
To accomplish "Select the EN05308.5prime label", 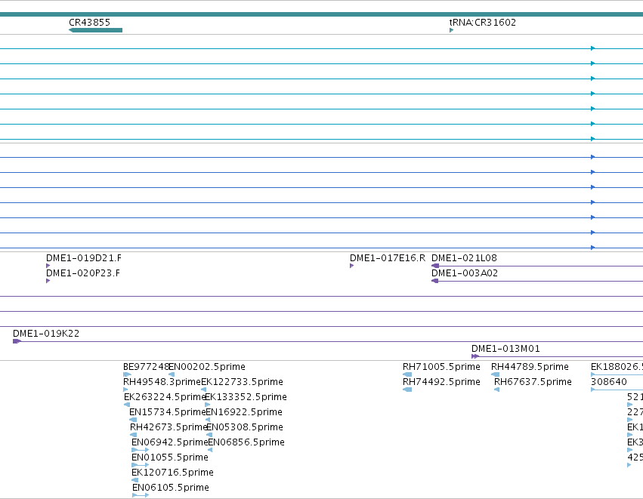I will pos(245,427).
